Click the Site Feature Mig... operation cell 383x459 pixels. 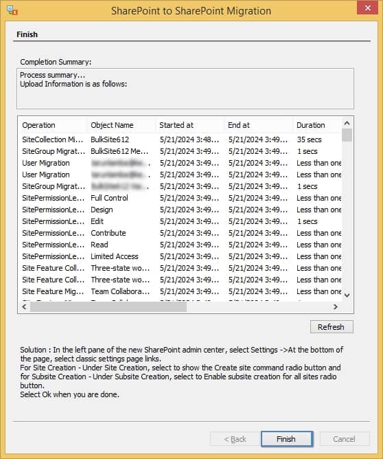53,291
